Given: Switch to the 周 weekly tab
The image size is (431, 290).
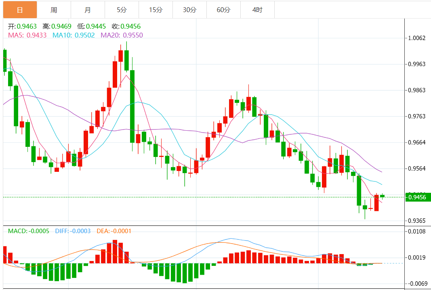Looking at the screenshot, I should [54, 10].
